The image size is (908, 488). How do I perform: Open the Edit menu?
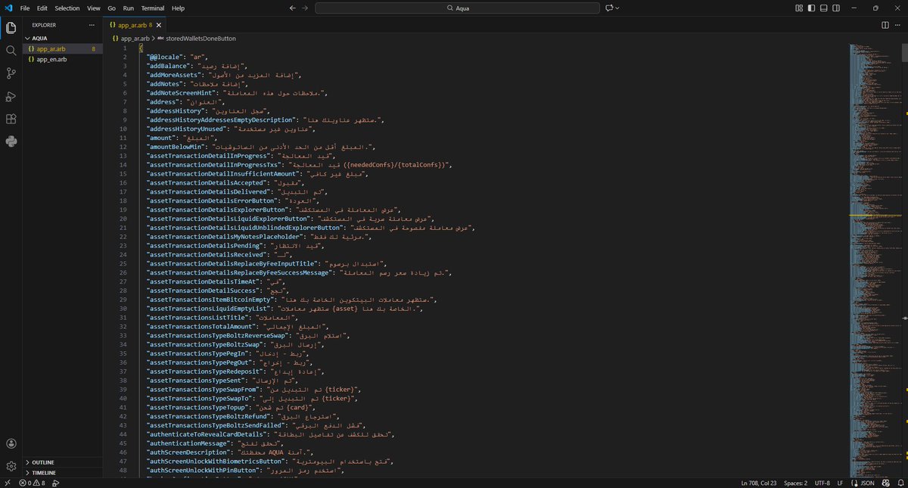pos(42,8)
